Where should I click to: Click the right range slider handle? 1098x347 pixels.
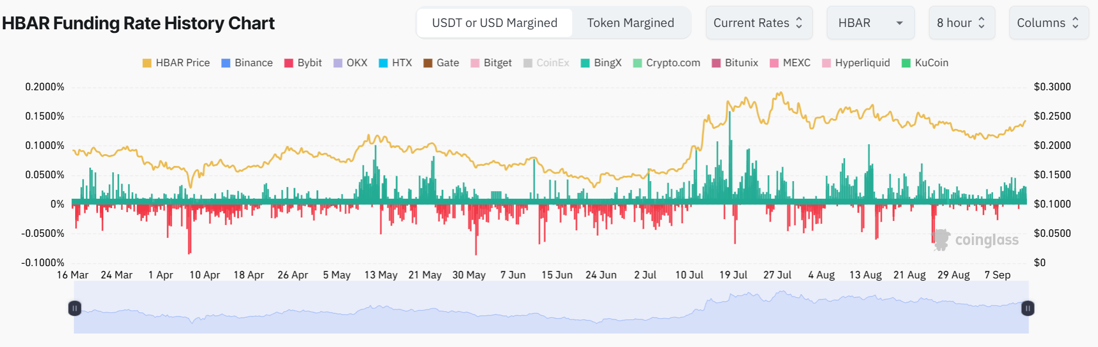coord(1028,308)
